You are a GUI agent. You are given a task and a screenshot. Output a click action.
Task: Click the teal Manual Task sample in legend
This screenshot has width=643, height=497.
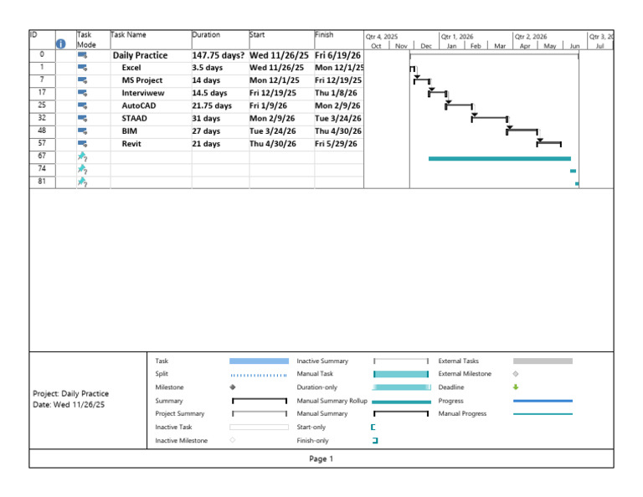pyautogui.click(x=401, y=374)
